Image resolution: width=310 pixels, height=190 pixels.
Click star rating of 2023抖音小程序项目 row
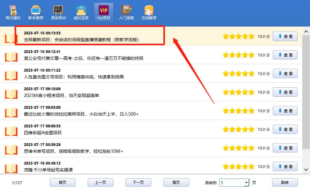[239, 92]
